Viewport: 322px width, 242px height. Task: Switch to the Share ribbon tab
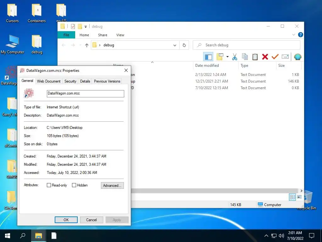103,35
